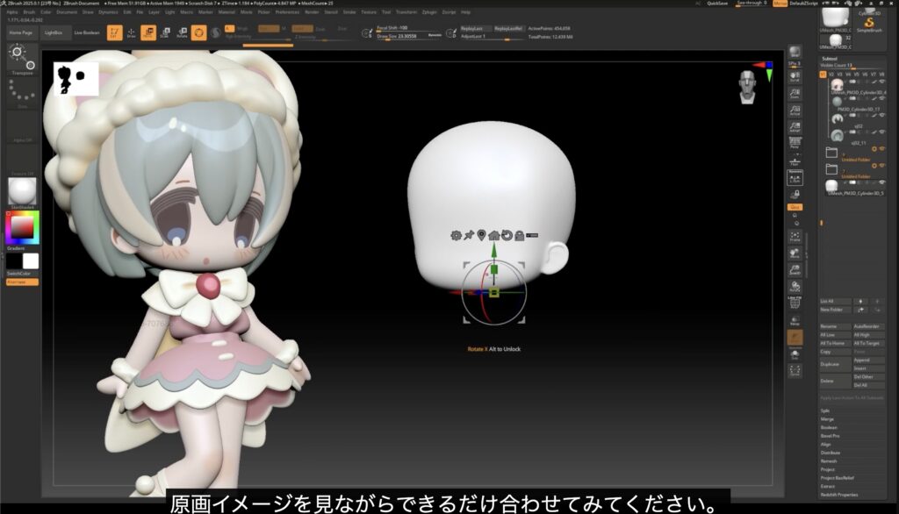899x514 pixels.
Task: Toggle visibility eye of UMesh_PM3D_Cylinder3D_4 subtool
Action: 882,82
